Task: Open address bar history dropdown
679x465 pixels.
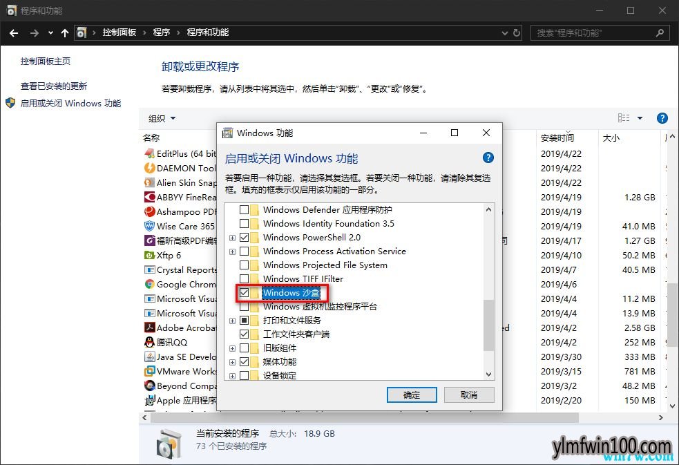Action: 504,32
